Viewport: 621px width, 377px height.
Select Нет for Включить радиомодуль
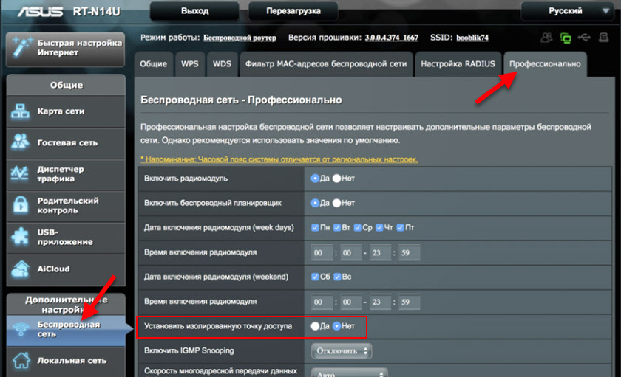tap(337, 178)
